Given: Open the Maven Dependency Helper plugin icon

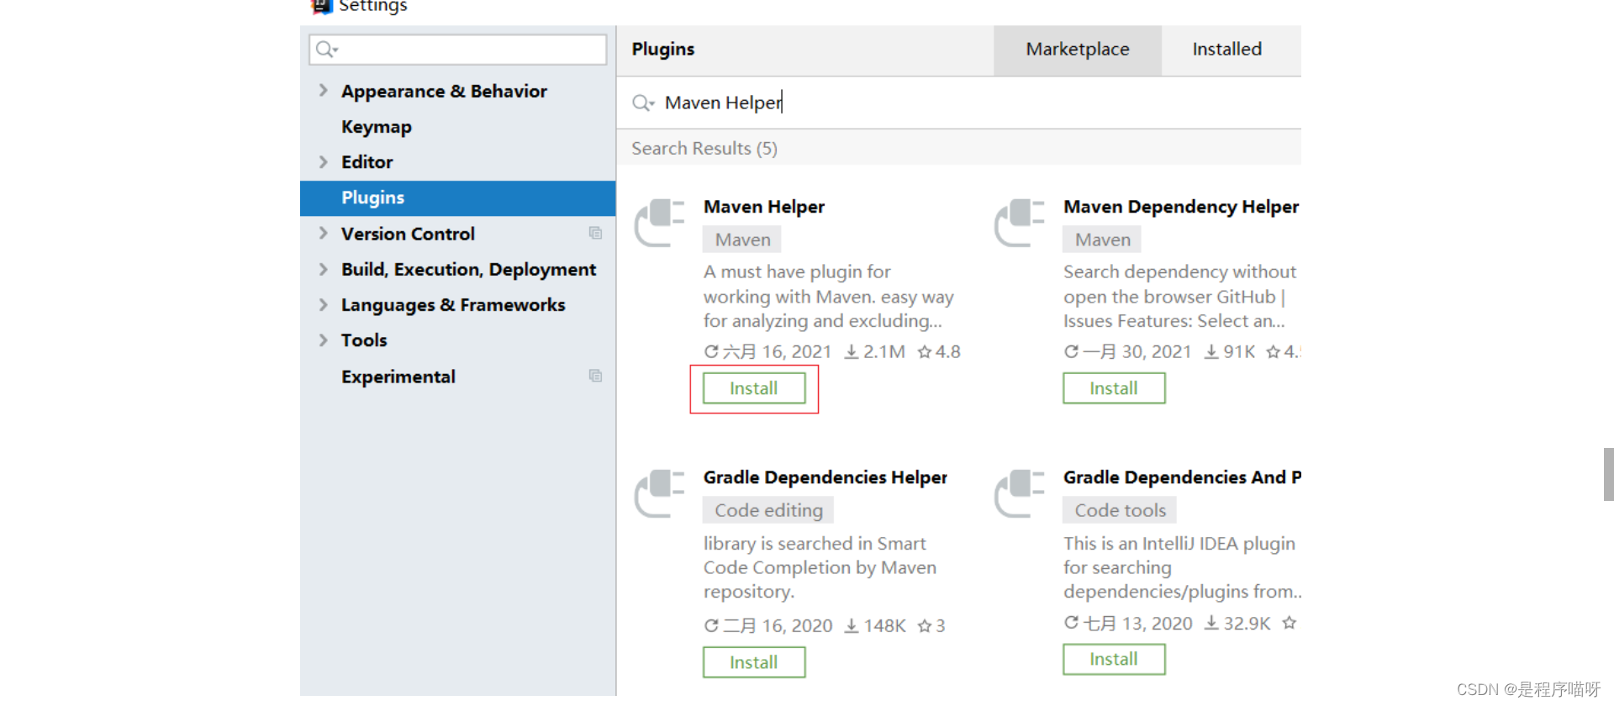Looking at the screenshot, I should pyautogui.click(x=1020, y=223).
